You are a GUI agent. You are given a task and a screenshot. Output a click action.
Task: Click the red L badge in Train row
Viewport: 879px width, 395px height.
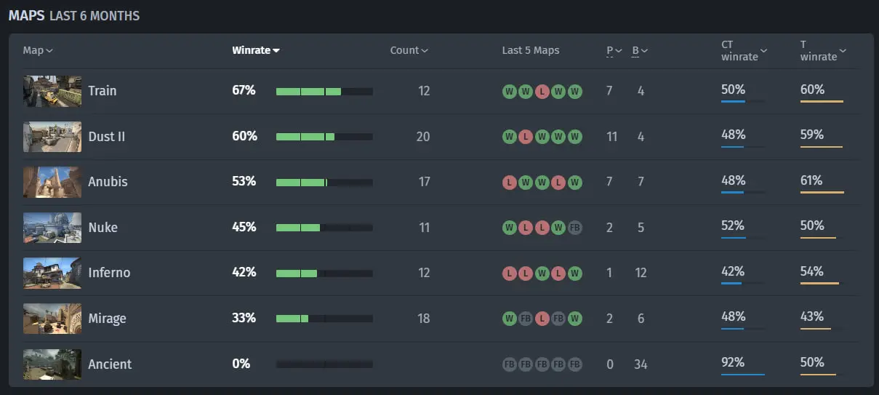tap(542, 92)
